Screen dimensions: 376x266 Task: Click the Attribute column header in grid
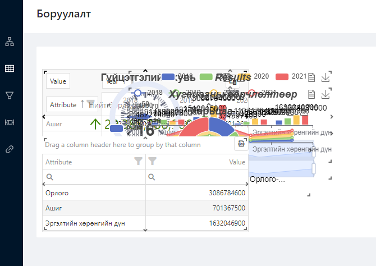tap(94, 162)
